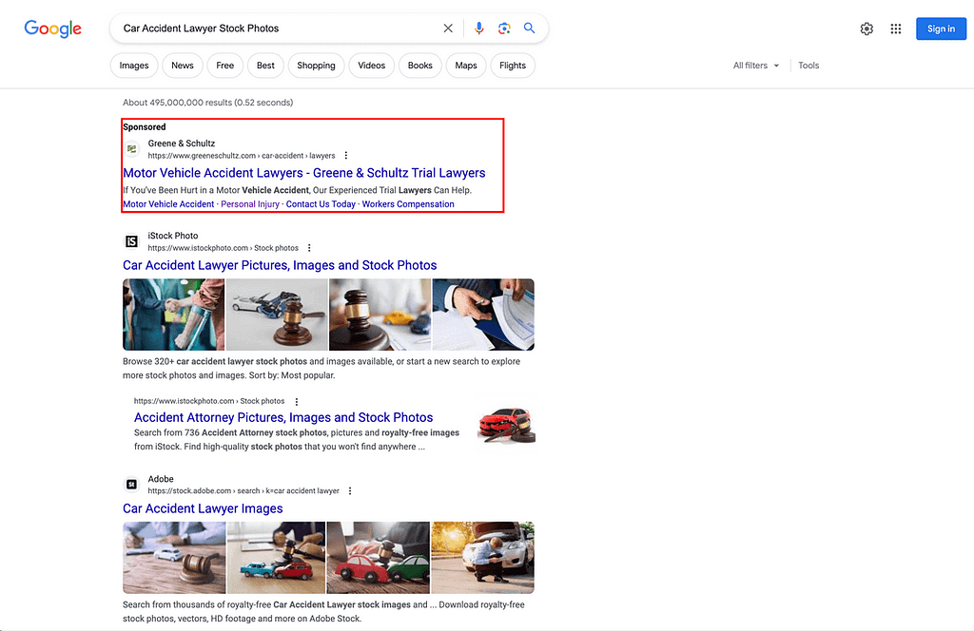Image resolution: width=974 pixels, height=631 pixels.
Task: Open the Personal Injury sitelink
Action: [x=250, y=204]
